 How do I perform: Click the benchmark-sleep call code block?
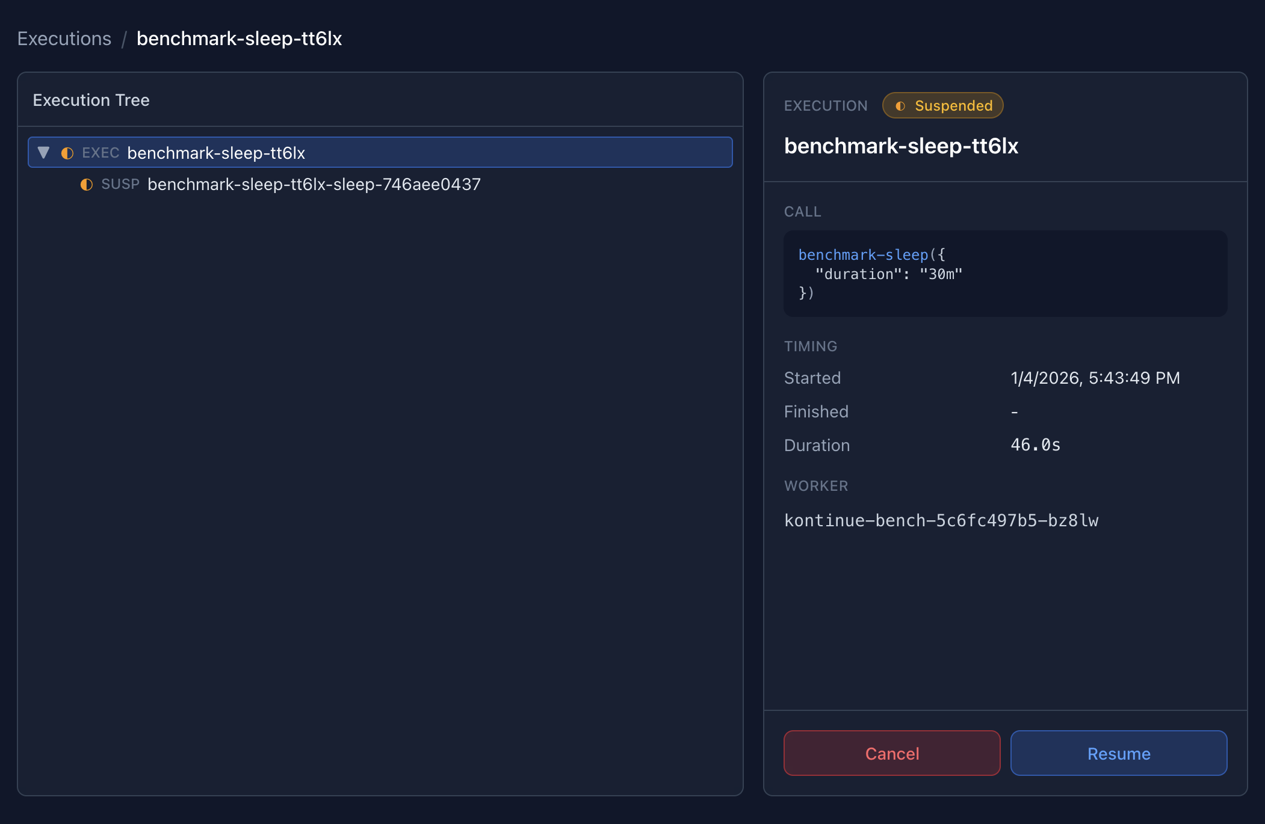pyautogui.click(x=1005, y=274)
